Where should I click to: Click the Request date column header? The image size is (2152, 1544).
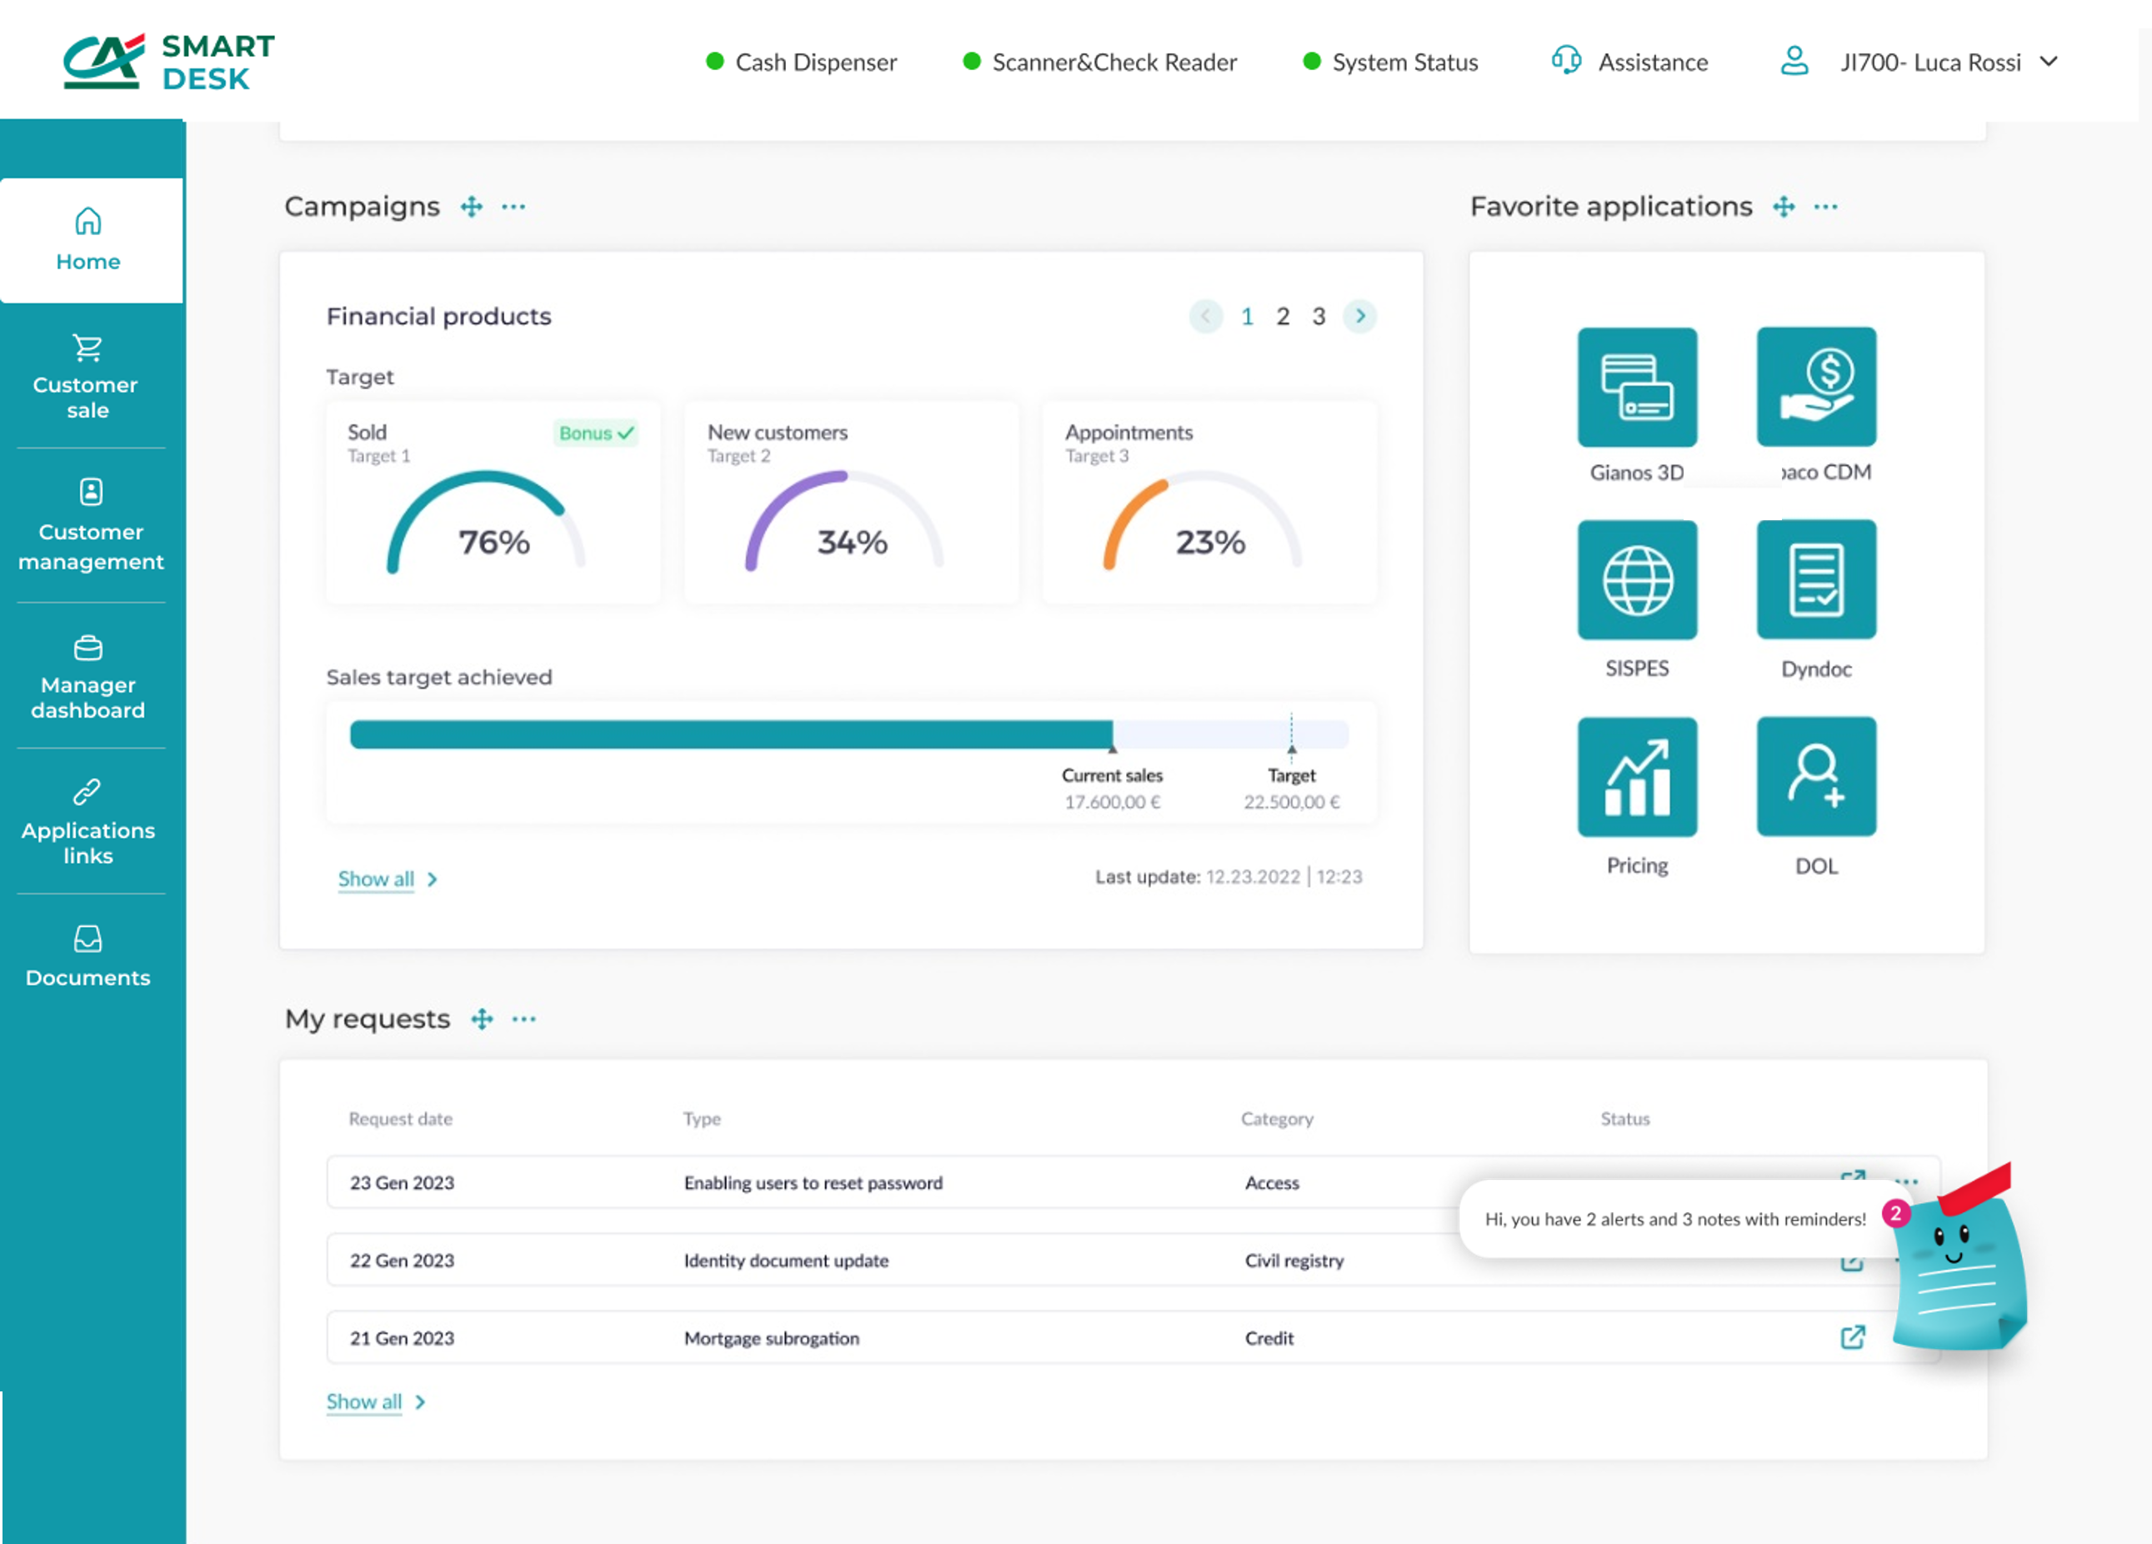click(400, 1120)
